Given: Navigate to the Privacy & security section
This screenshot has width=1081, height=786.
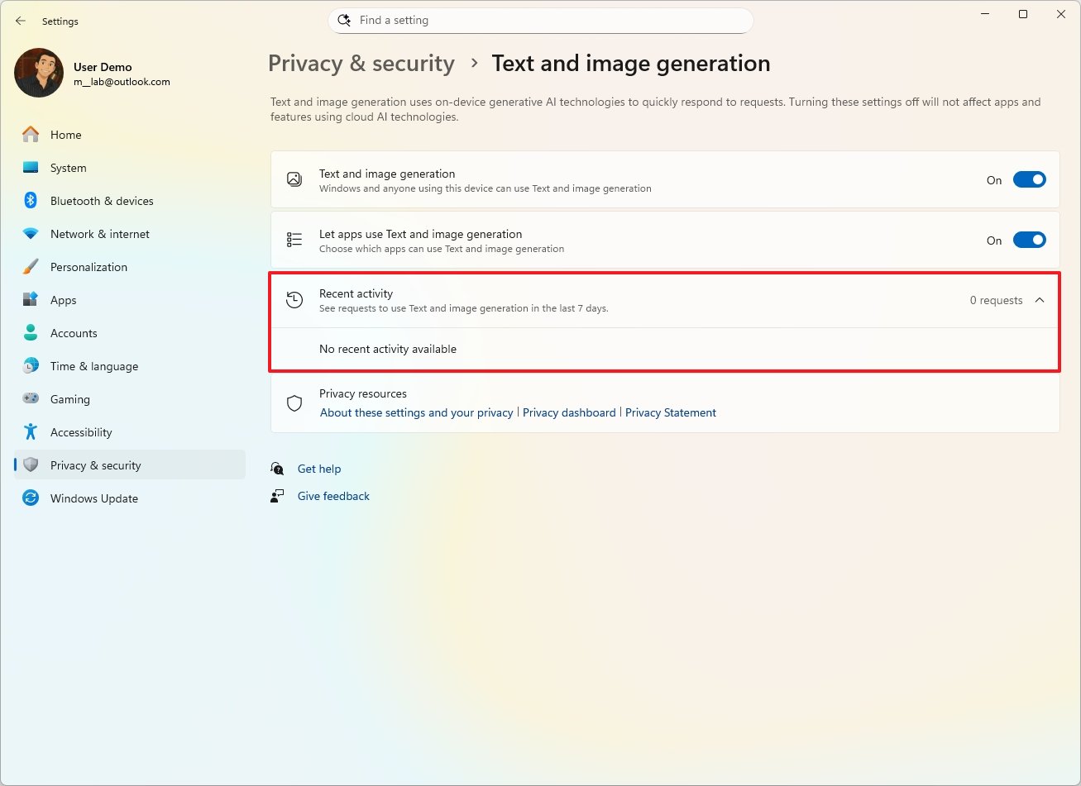Looking at the screenshot, I should coord(95,464).
